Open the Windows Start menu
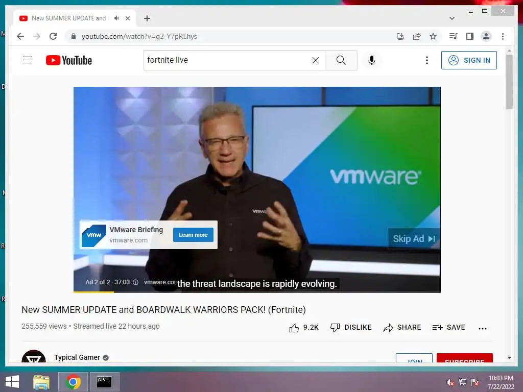This screenshot has height=392, width=523. coord(12,382)
